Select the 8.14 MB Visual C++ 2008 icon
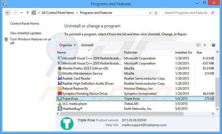 pos(60,58)
